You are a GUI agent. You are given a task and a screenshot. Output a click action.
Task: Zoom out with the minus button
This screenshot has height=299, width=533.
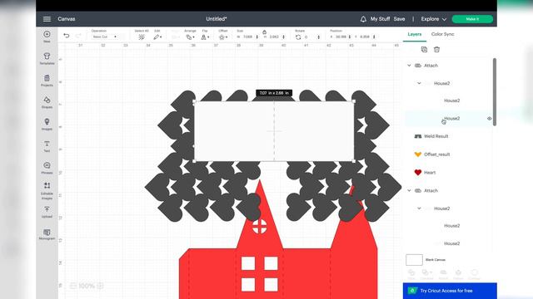tap(72, 286)
